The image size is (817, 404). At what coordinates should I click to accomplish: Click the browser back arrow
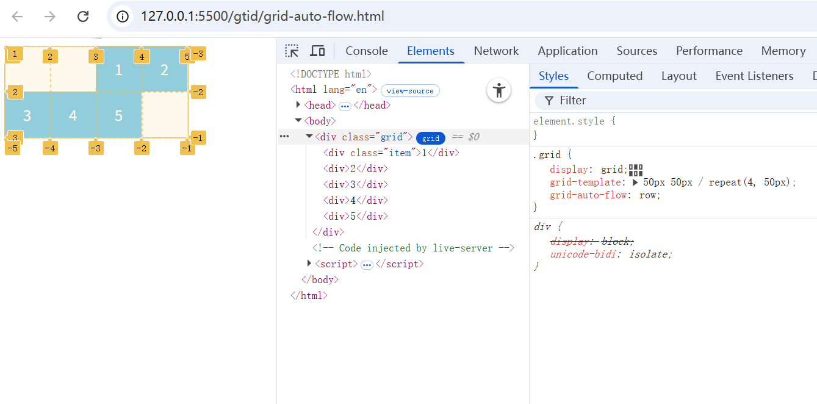(17, 16)
